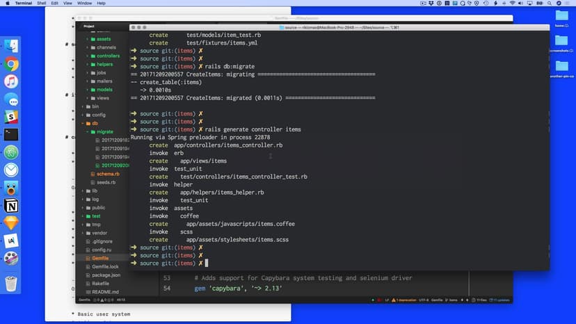Open Notion app from the dock
This screenshot has width=576, height=324.
[x=11, y=206]
